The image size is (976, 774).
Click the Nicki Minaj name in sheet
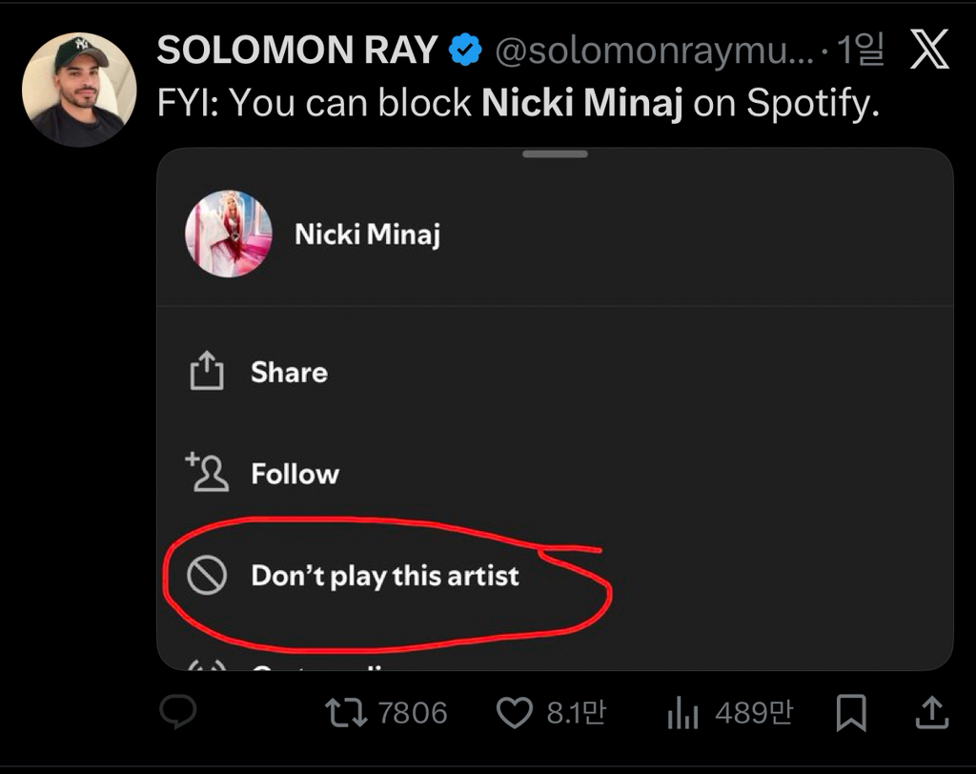pos(367,234)
